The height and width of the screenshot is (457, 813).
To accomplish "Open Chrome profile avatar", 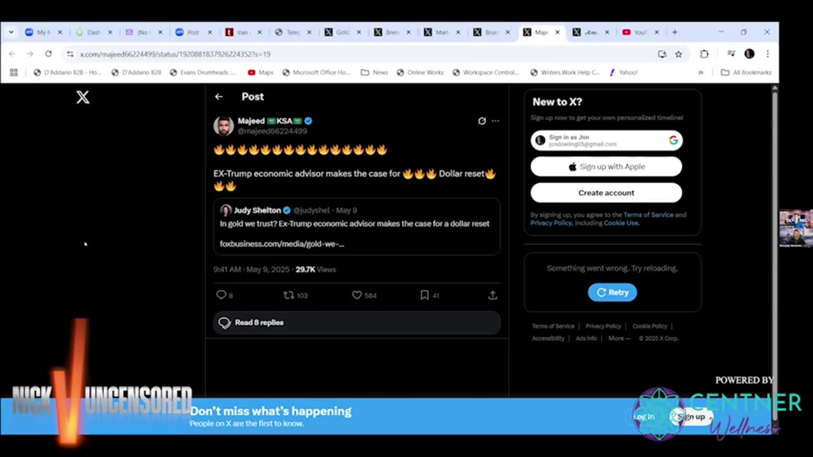I will click(x=749, y=54).
